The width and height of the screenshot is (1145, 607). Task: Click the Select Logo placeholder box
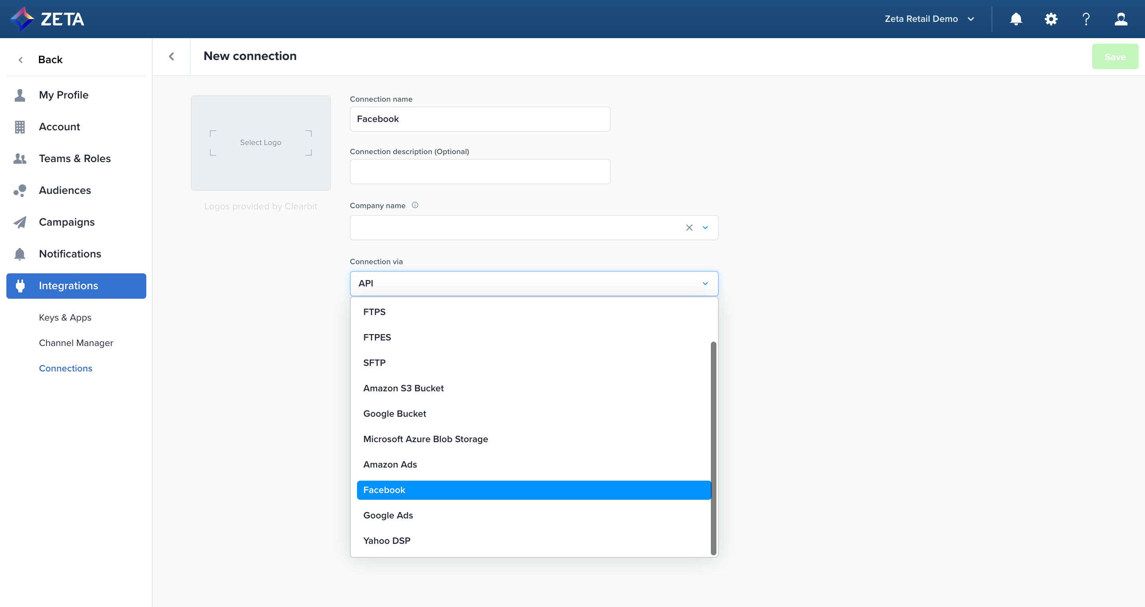[260, 143]
